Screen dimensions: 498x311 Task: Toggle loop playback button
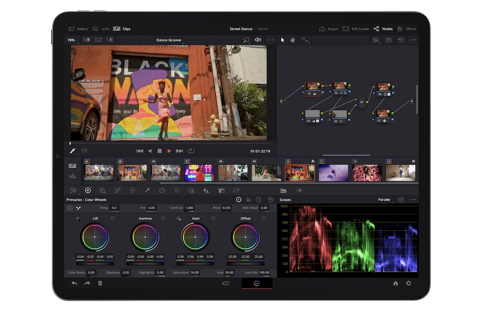pos(191,151)
